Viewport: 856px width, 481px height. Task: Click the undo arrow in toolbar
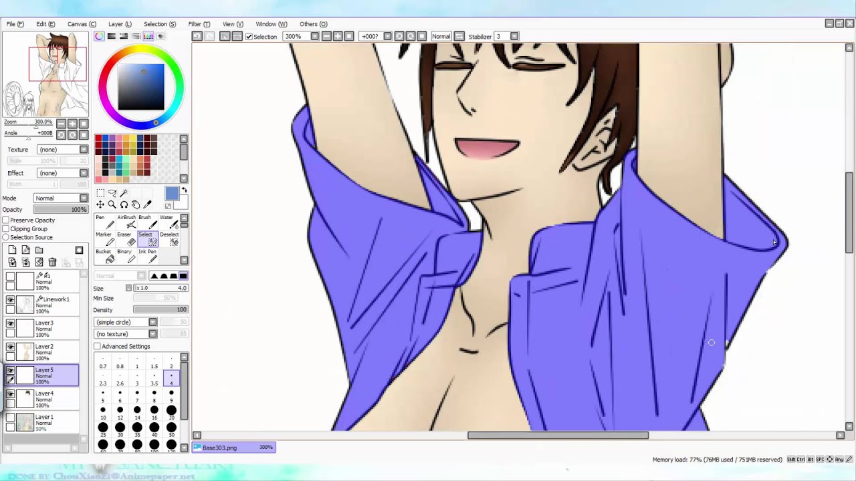(x=197, y=36)
